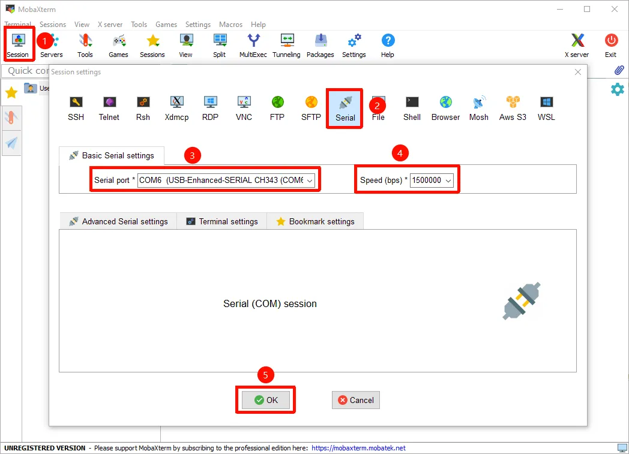Open the Settings gears toolbar icon
The height and width of the screenshot is (454, 629).
(354, 45)
